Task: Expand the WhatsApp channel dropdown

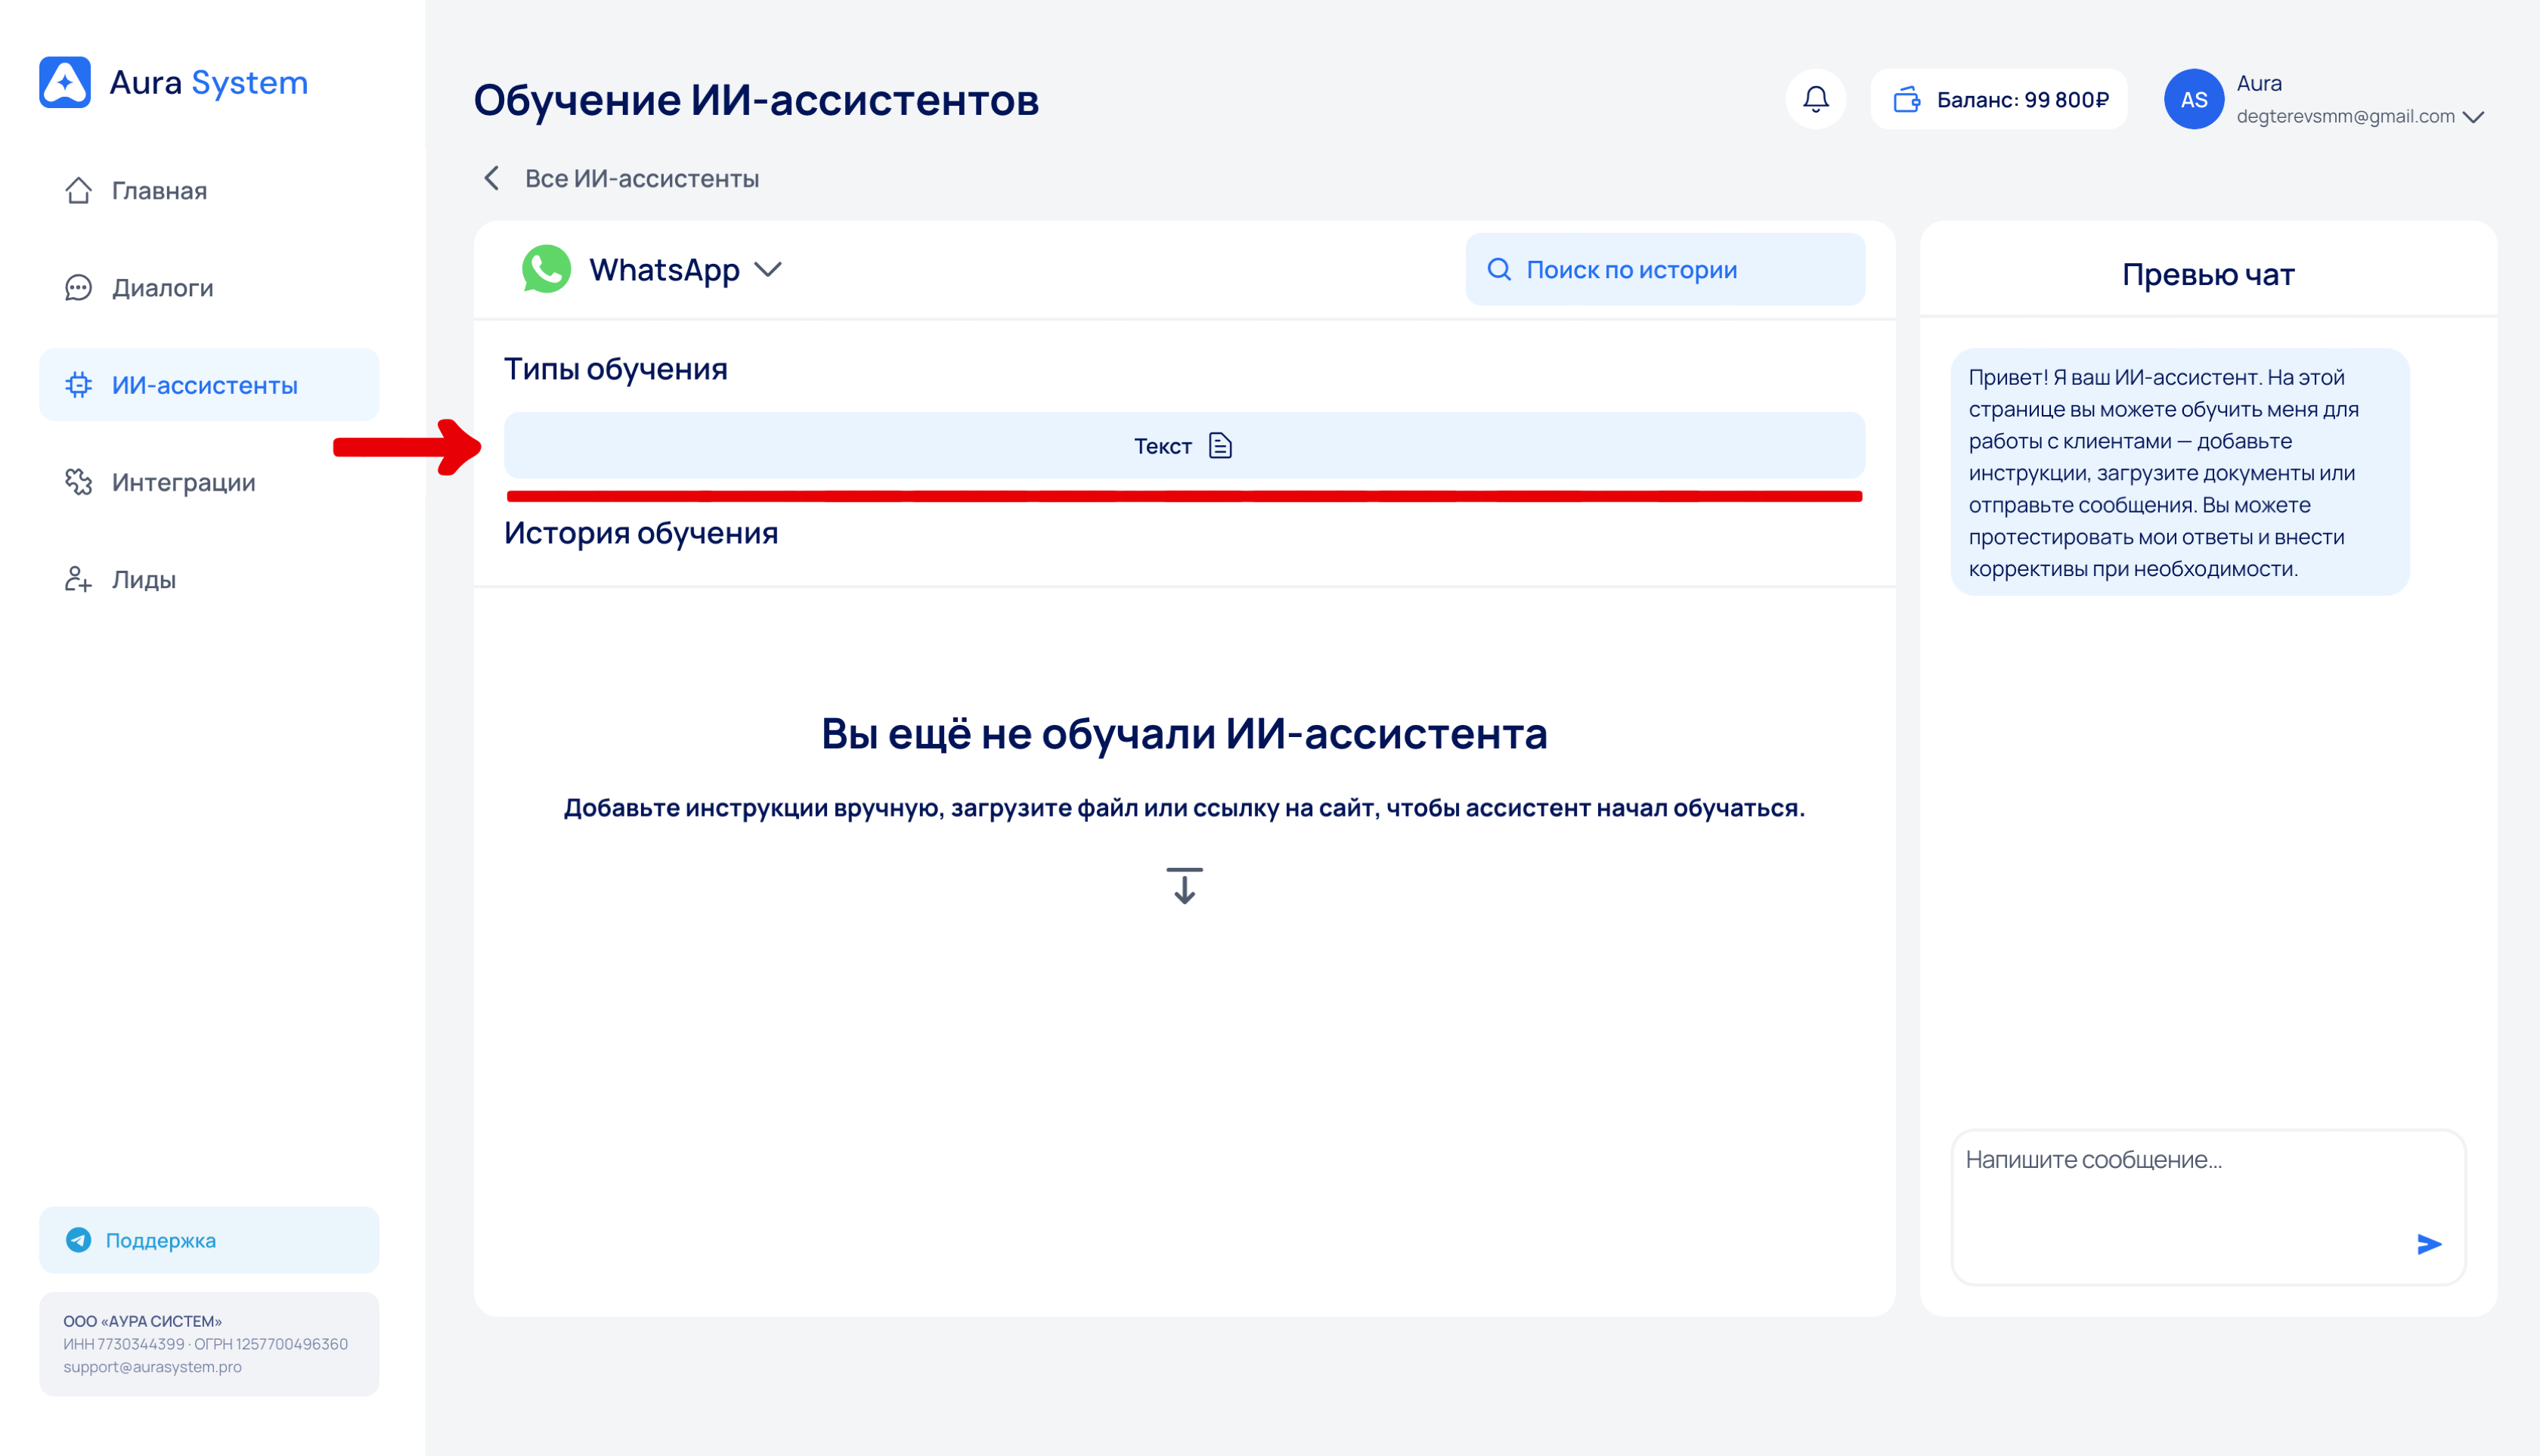Action: coord(768,269)
